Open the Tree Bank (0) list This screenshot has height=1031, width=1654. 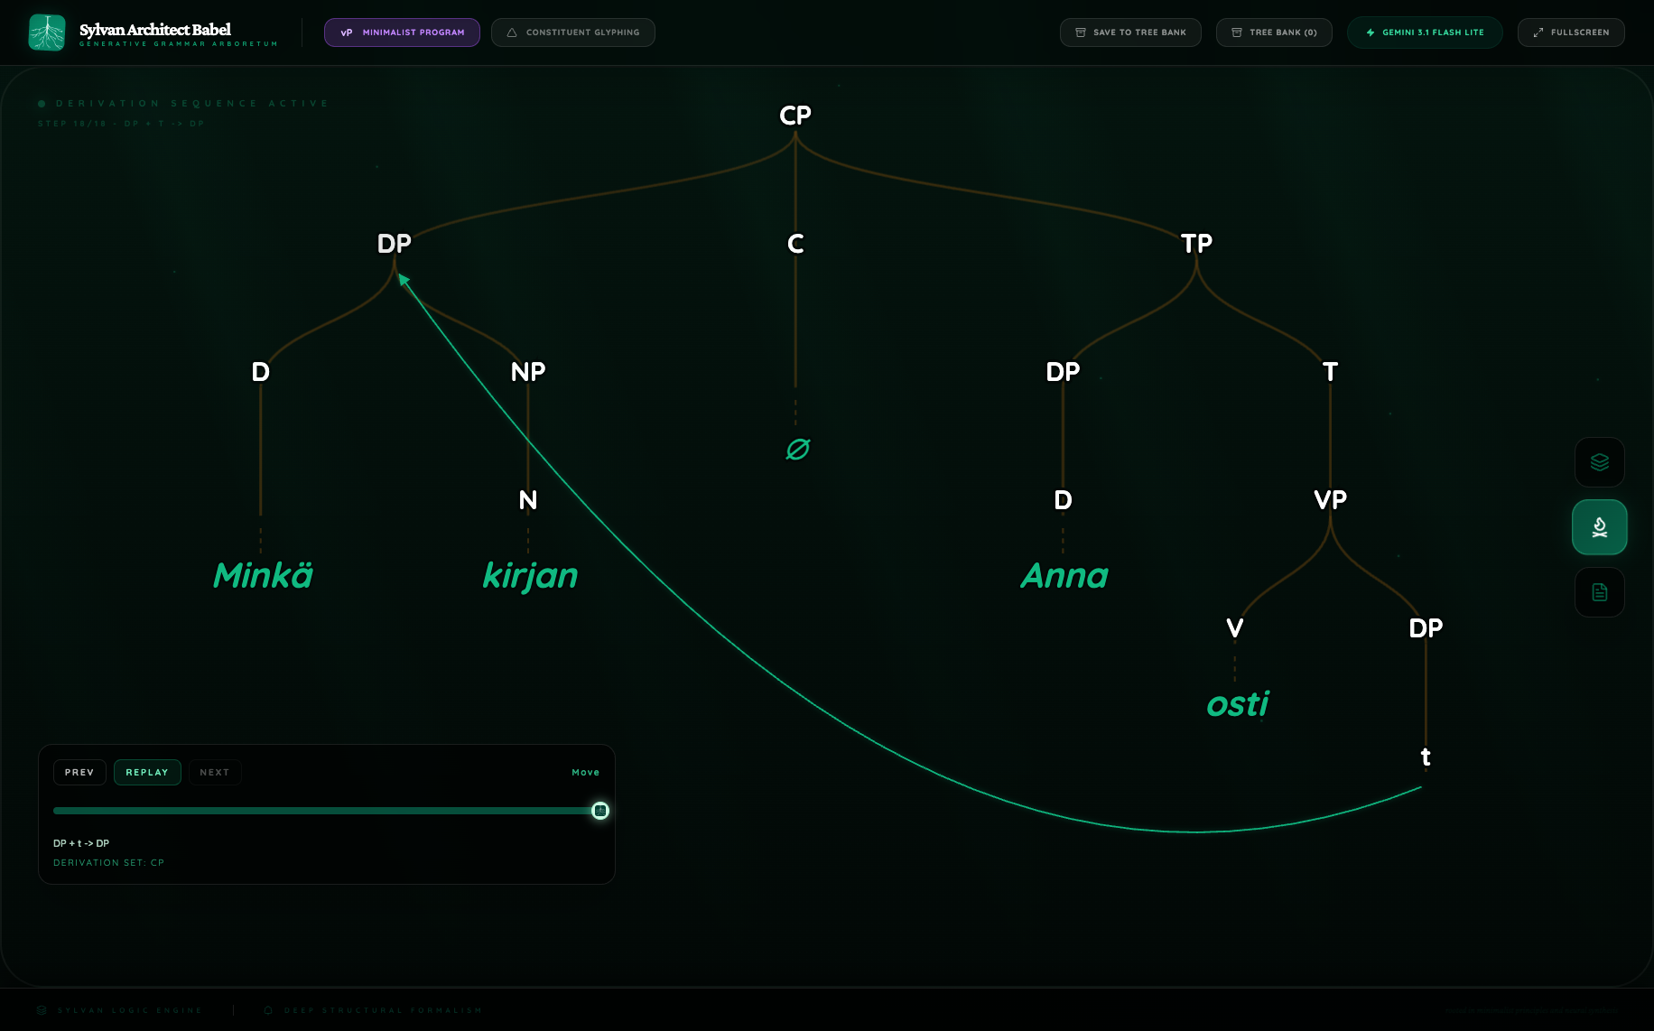pos(1274,33)
